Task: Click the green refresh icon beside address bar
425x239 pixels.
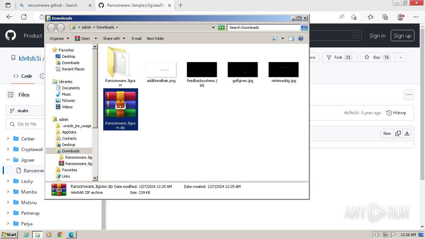Action: [x=221, y=28]
